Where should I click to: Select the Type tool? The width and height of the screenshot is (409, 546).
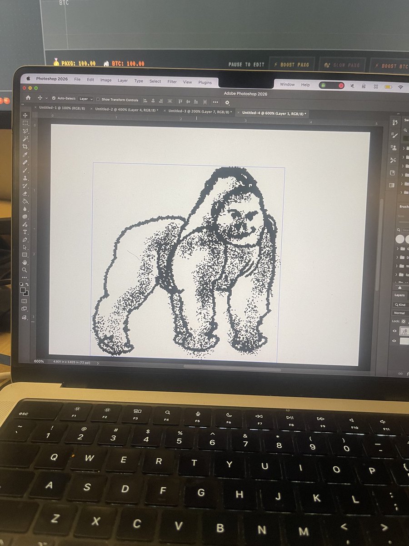[x=25, y=232]
